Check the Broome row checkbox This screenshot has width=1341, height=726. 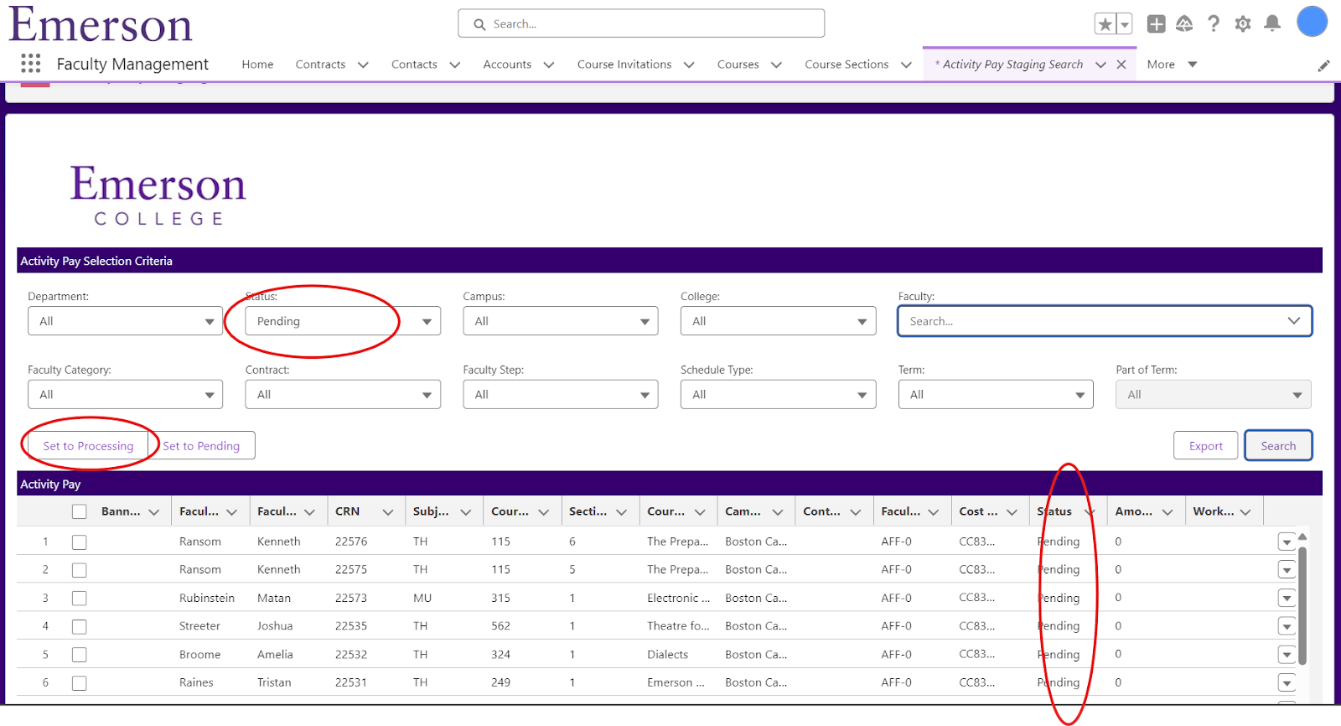click(x=80, y=655)
